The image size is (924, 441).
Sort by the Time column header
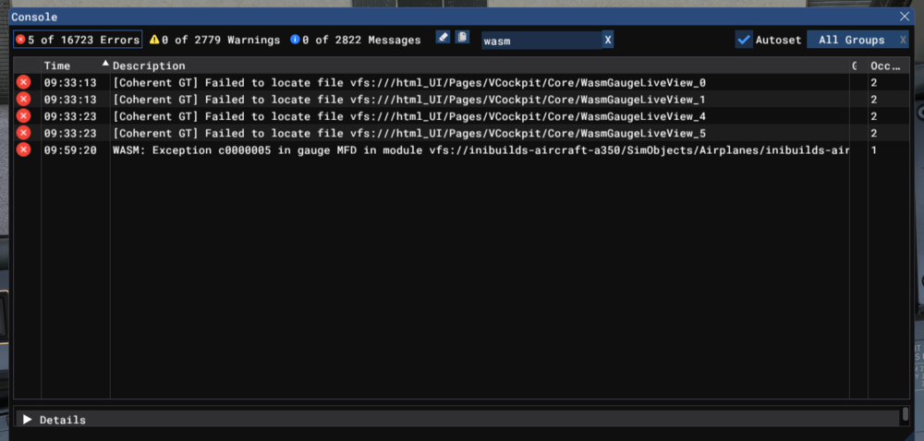[57, 66]
